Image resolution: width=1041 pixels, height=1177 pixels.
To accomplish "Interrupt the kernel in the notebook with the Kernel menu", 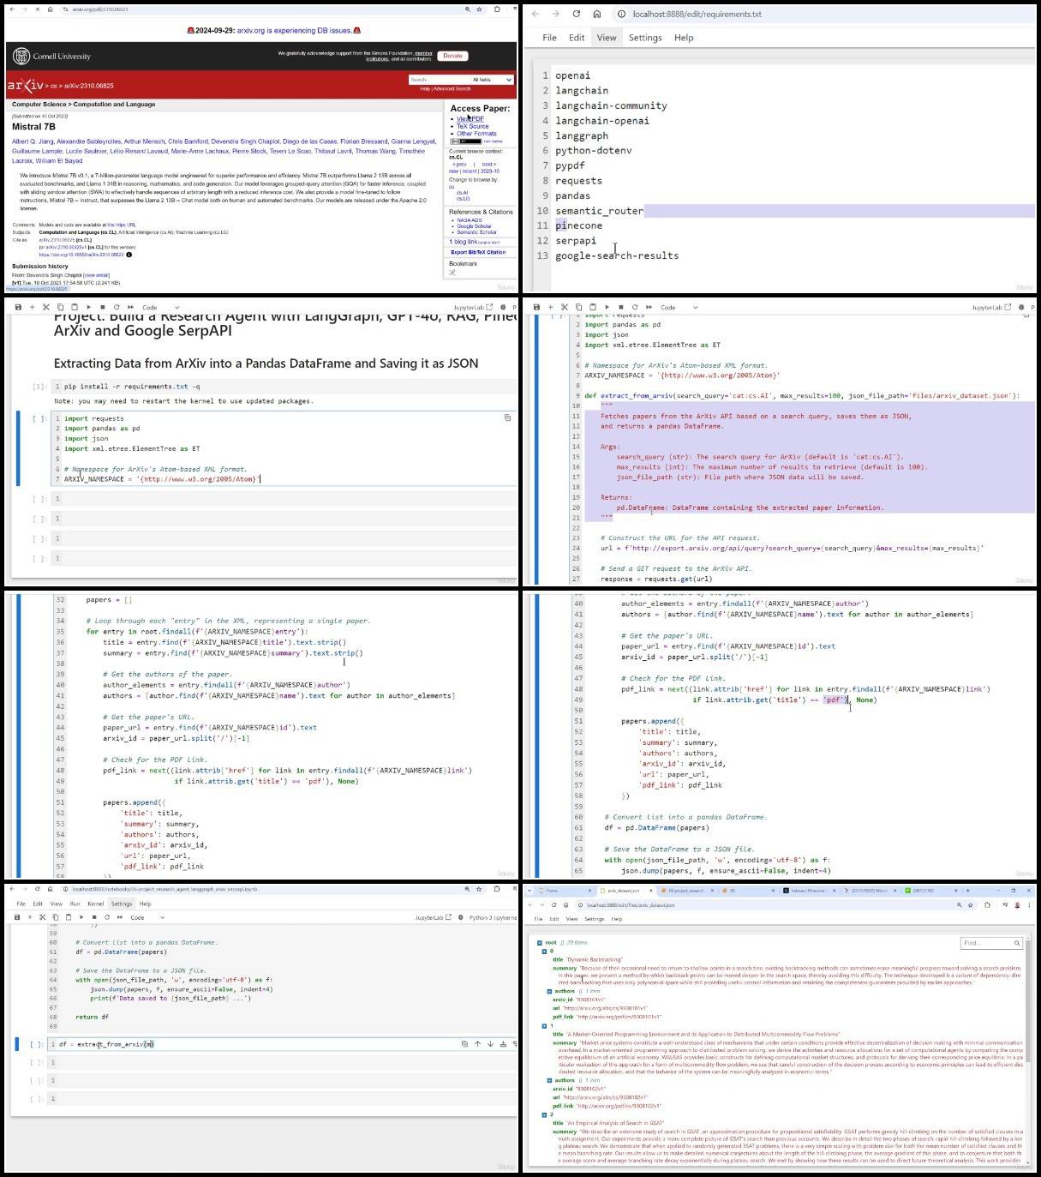I will pos(94,917).
